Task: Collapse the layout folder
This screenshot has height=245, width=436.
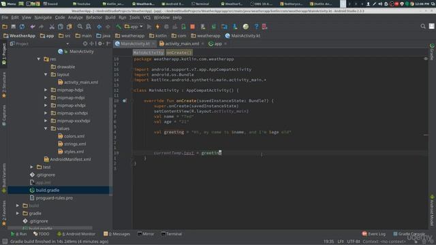Action: coord(46,74)
